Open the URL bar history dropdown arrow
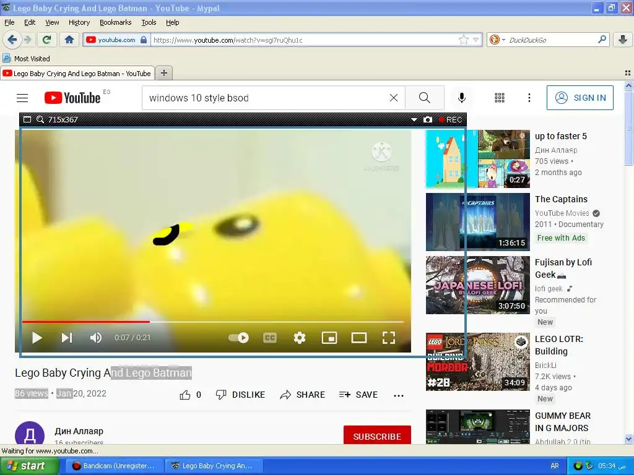This screenshot has width=634, height=475. (x=476, y=40)
